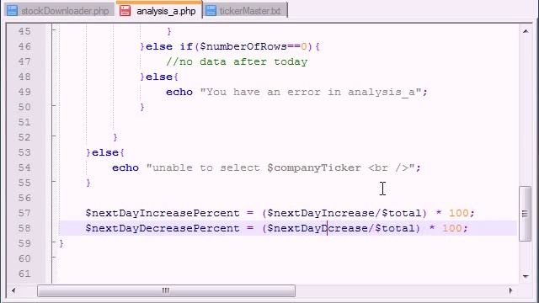Click $companyTicker in the echo string

(x=314, y=167)
